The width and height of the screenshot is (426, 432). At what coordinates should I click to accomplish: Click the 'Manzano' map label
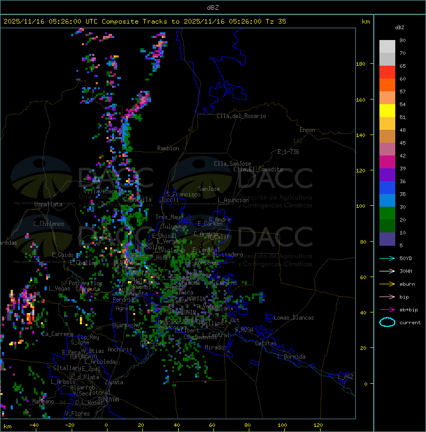click(43, 401)
